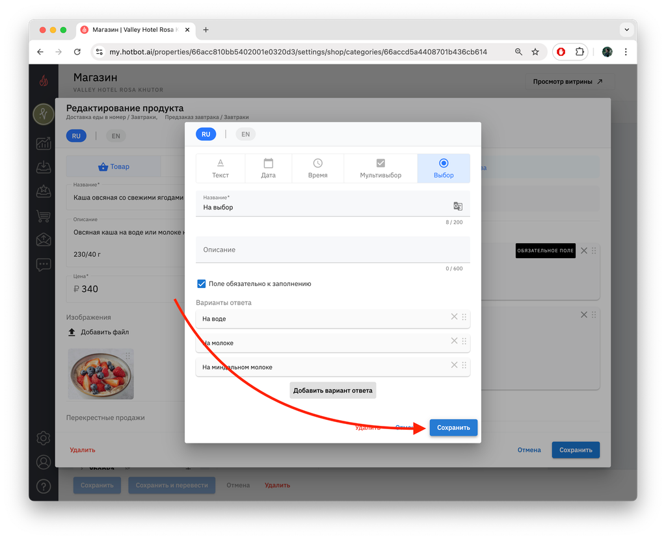Open the Chrome three-dot menu

click(626, 52)
